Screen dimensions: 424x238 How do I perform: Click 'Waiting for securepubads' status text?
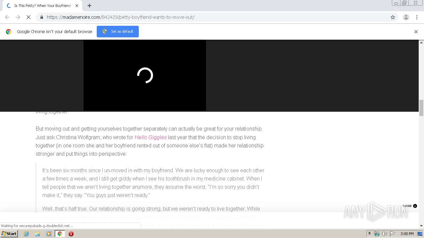click(x=37, y=226)
